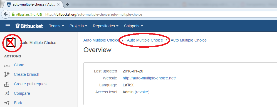Image resolution: width=277 pixels, height=107 pixels.
Task: Open the Compare action link
Action: pos(22,93)
